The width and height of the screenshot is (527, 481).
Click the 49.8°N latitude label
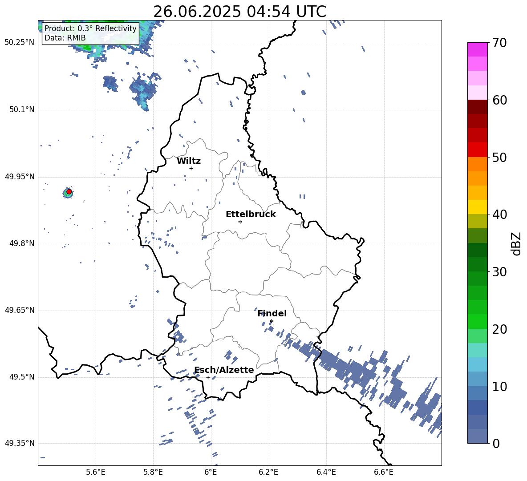22,243
